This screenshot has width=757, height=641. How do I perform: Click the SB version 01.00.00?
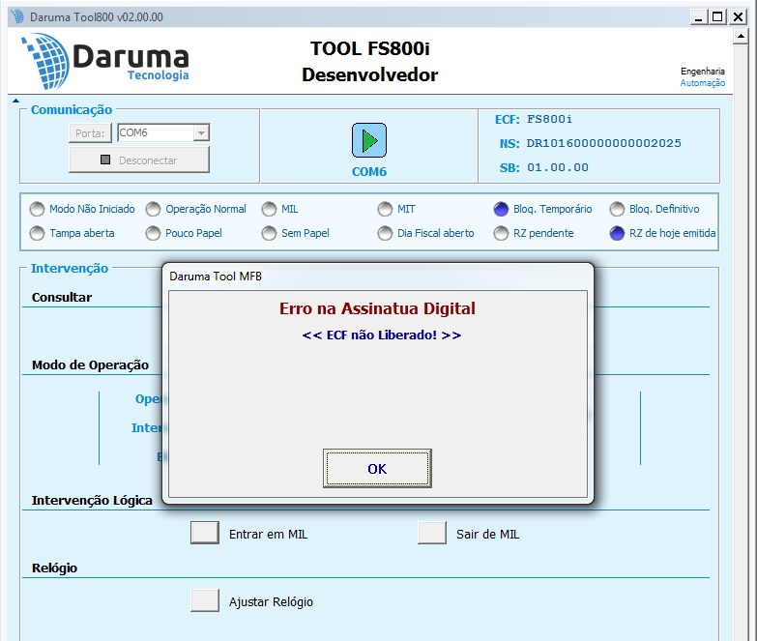pos(558,167)
